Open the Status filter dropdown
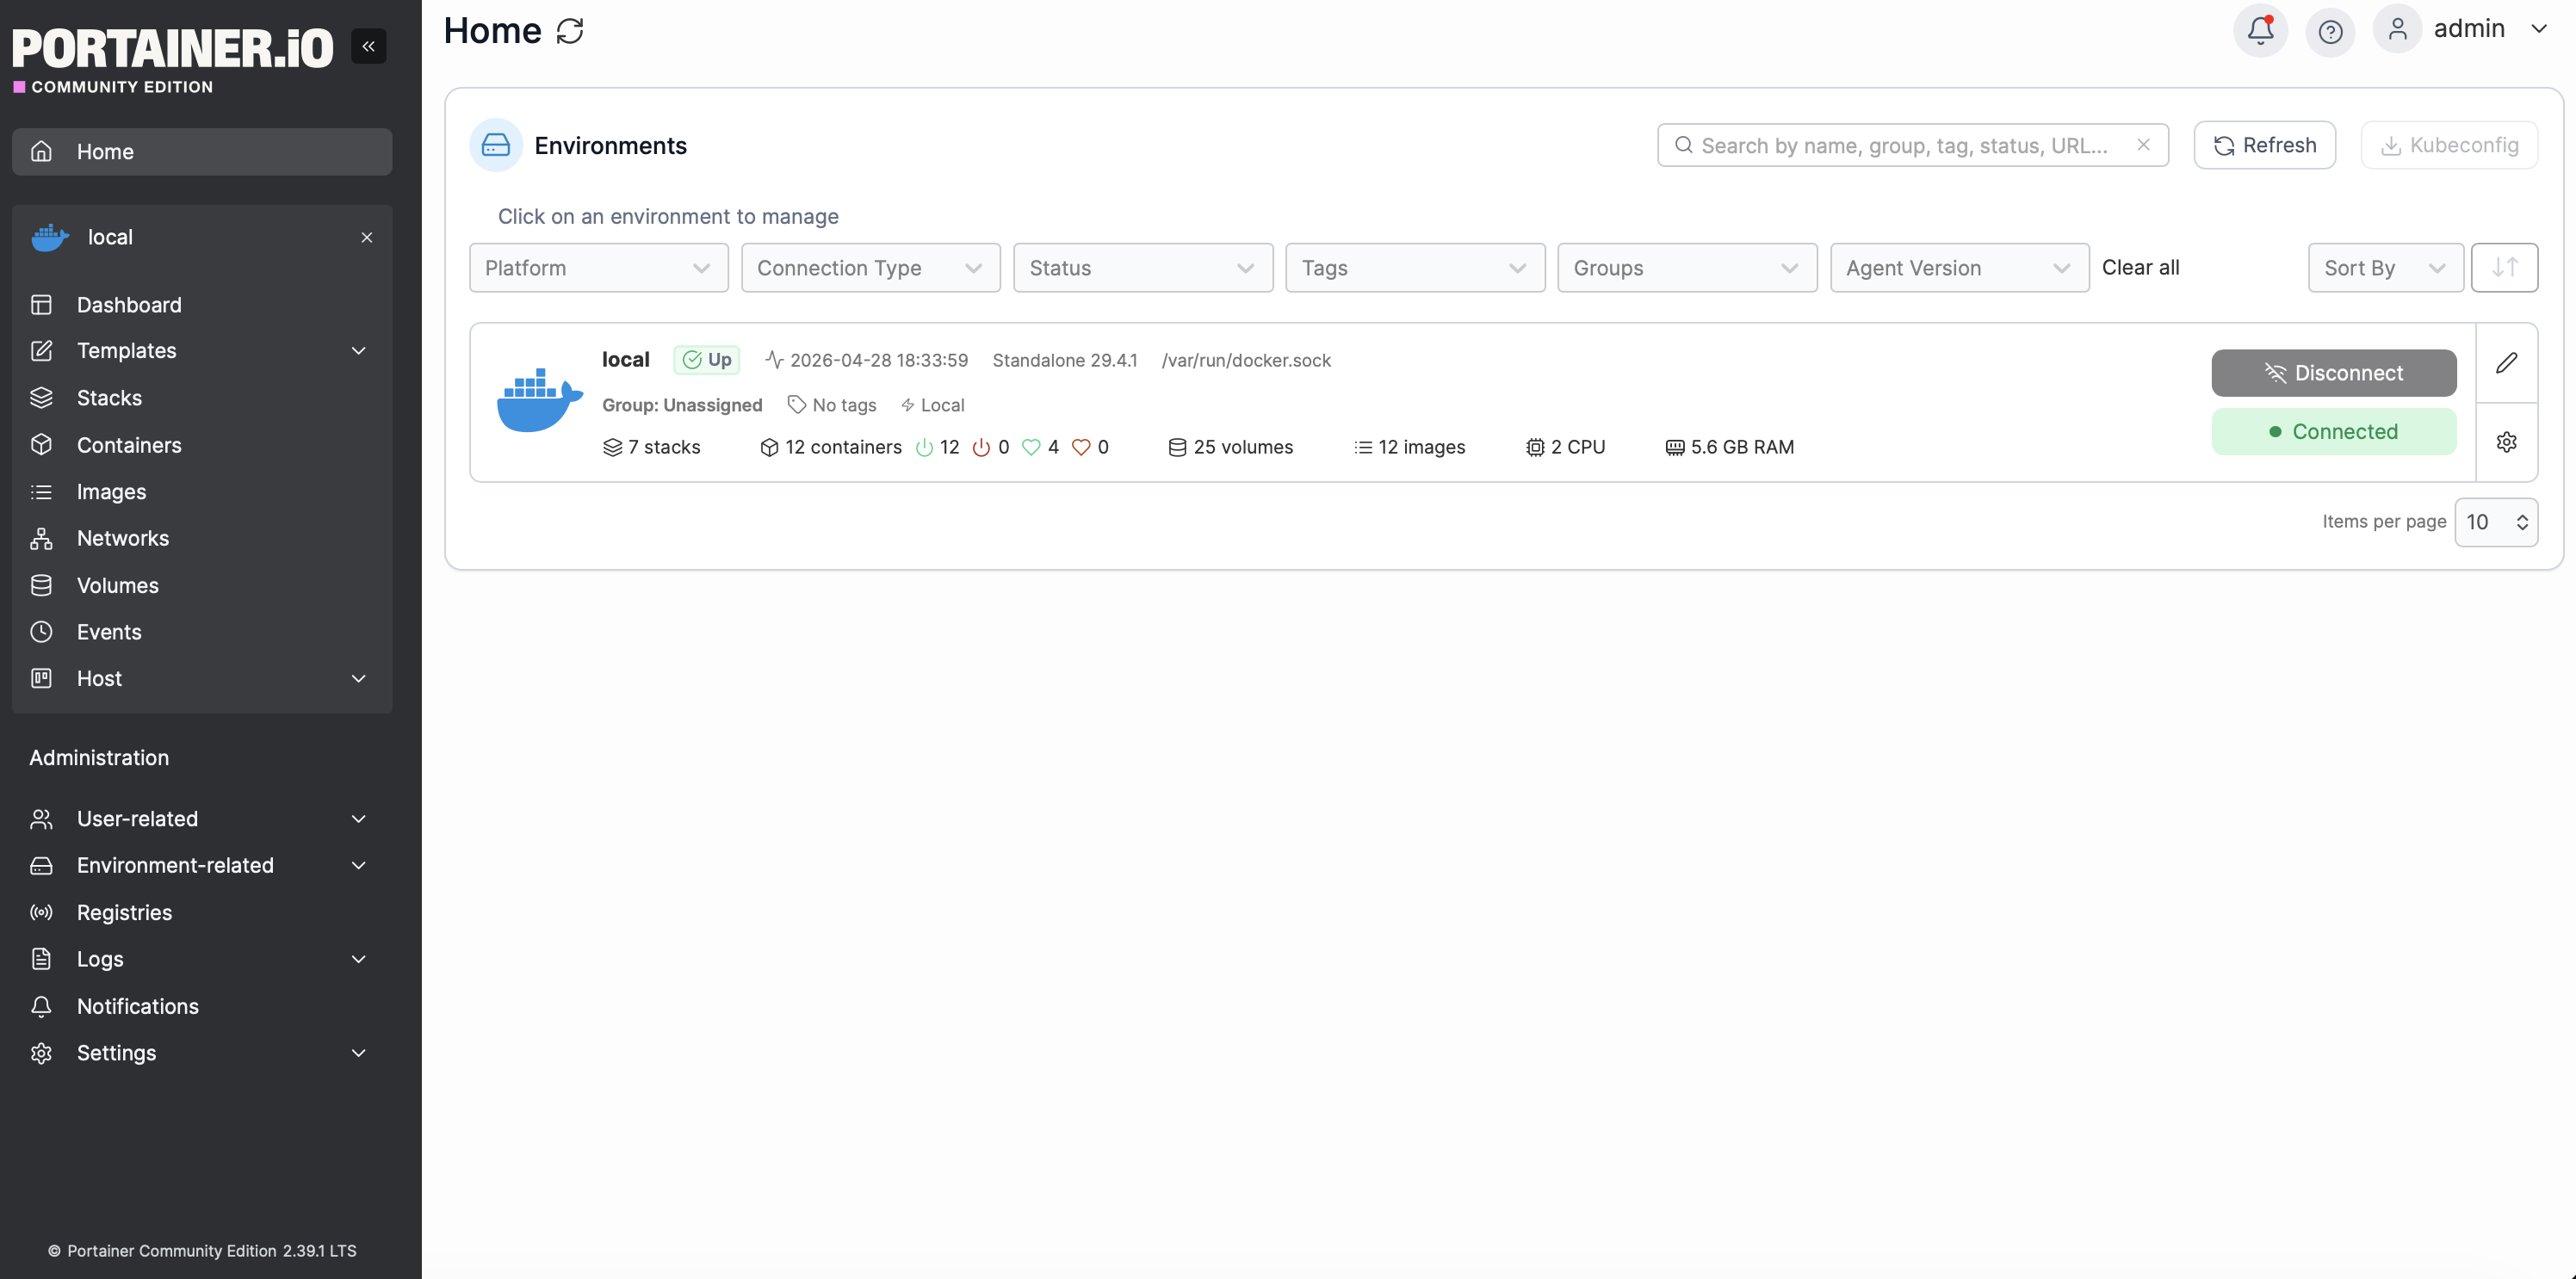 pyautogui.click(x=1142, y=268)
